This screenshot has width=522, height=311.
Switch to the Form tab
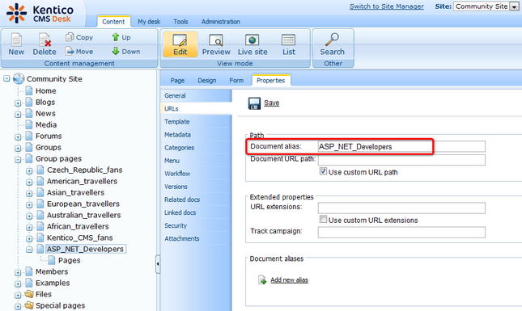pos(236,81)
